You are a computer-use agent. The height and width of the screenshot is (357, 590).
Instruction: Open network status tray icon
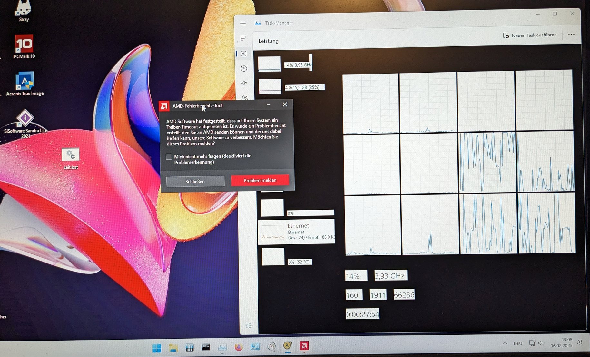point(532,343)
